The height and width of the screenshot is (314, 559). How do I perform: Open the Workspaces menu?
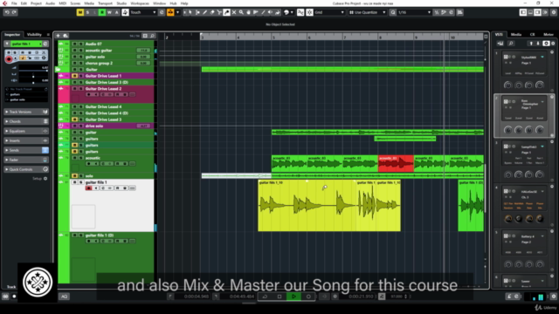[140, 3]
